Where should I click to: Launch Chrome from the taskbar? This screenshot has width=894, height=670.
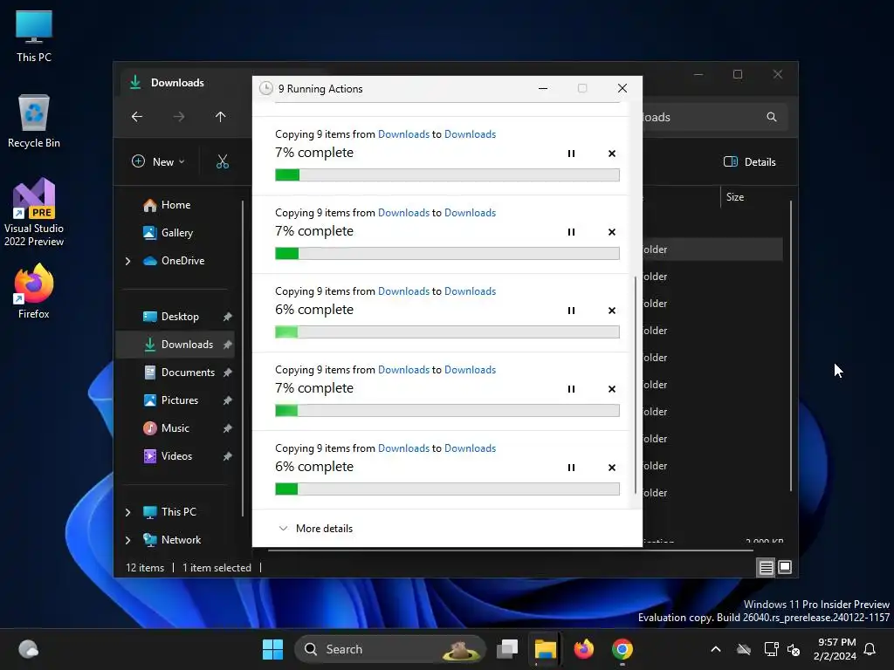[622, 649]
